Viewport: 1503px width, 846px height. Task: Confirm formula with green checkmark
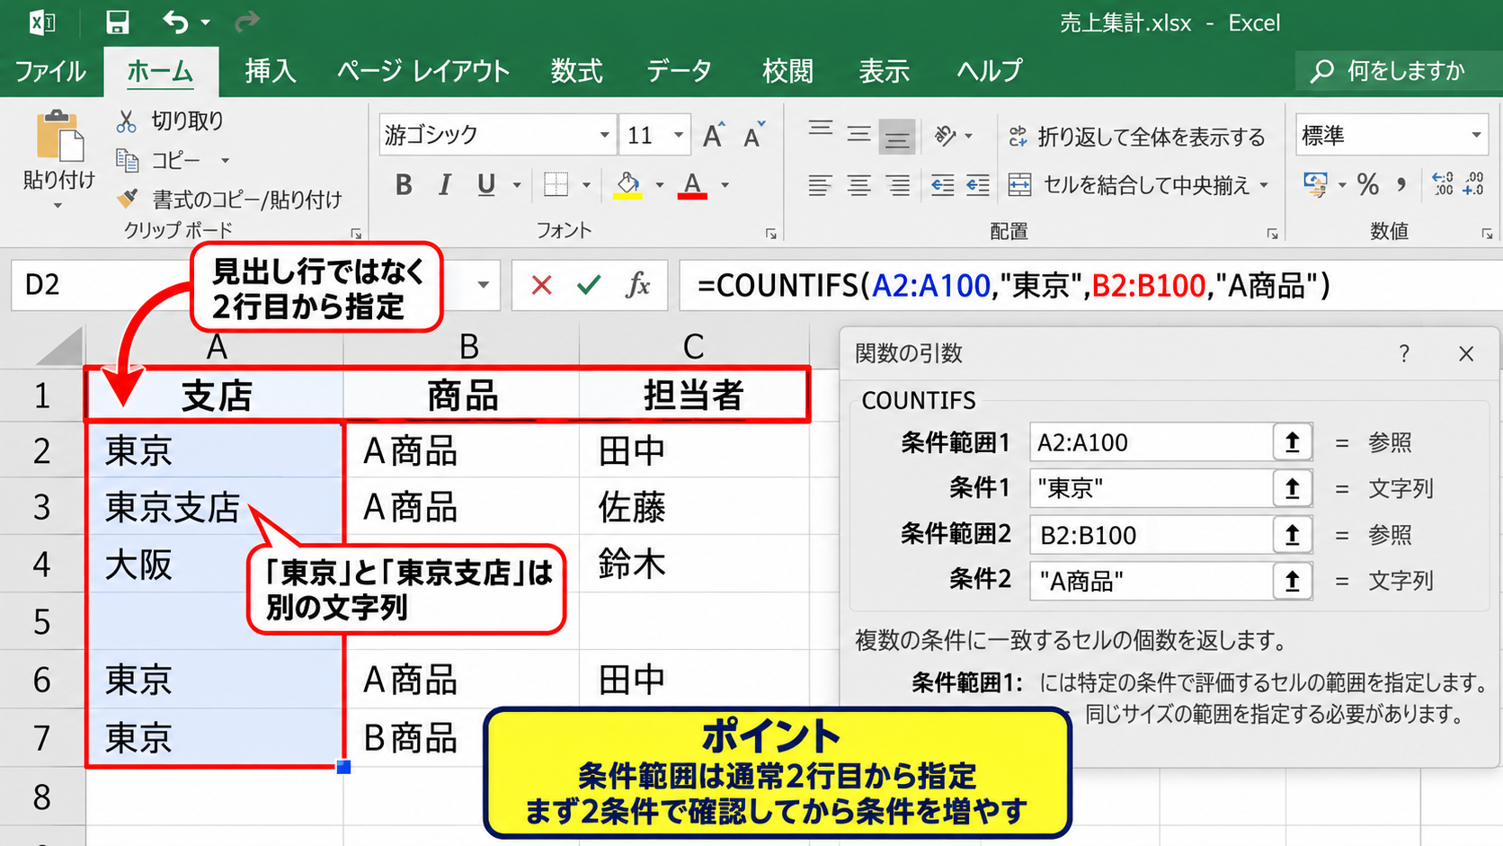coord(589,285)
